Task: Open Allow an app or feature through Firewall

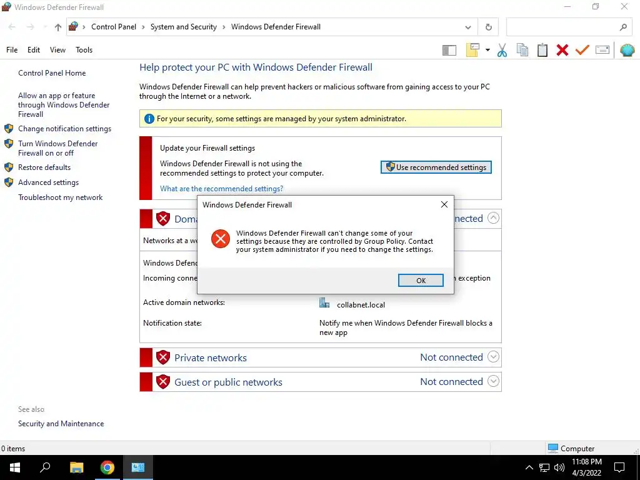Action: click(x=64, y=105)
